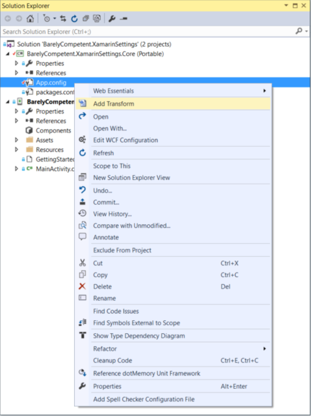
Task: Click the Refresh icon in context menu
Action: coord(83,153)
